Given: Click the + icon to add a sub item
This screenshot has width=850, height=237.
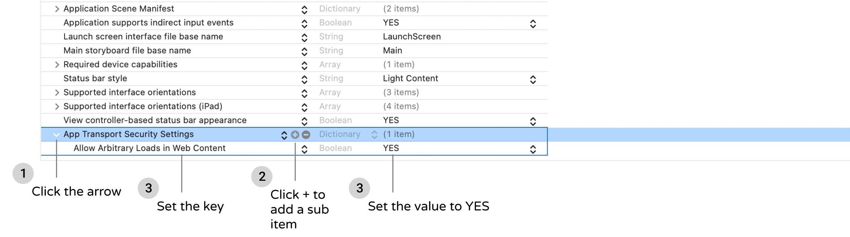Looking at the screenshot, I should (294, 134).
